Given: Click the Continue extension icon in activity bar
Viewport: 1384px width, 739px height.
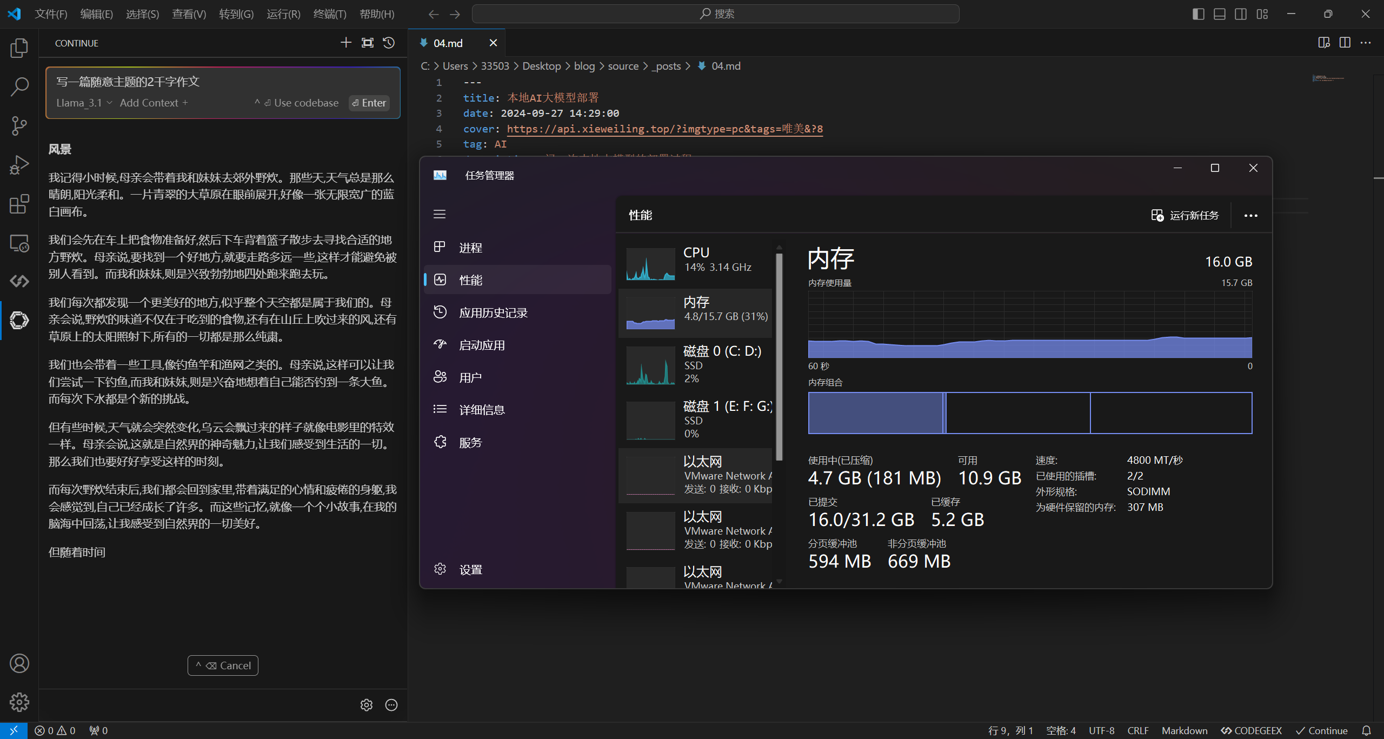Looking at the screenshot, I should click(x=19, y=320).
